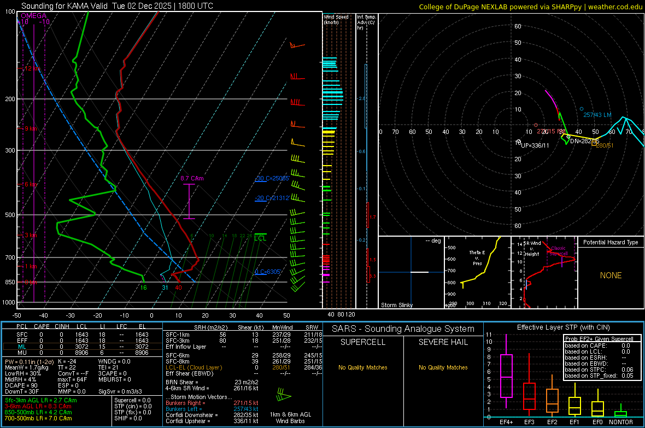This screenshot has height=428, width=645.
Task: Click the "SR Wind v. Height" inset label
Action: 532,249
